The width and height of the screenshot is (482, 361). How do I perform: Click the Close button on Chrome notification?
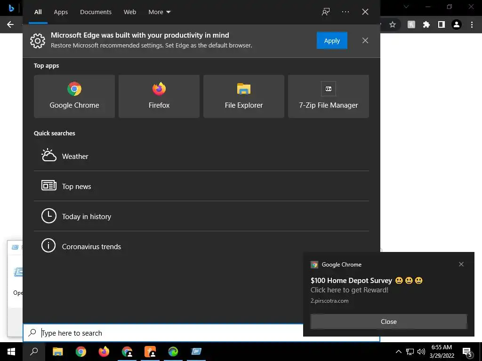pyautogui.click(x=388, y=322)
